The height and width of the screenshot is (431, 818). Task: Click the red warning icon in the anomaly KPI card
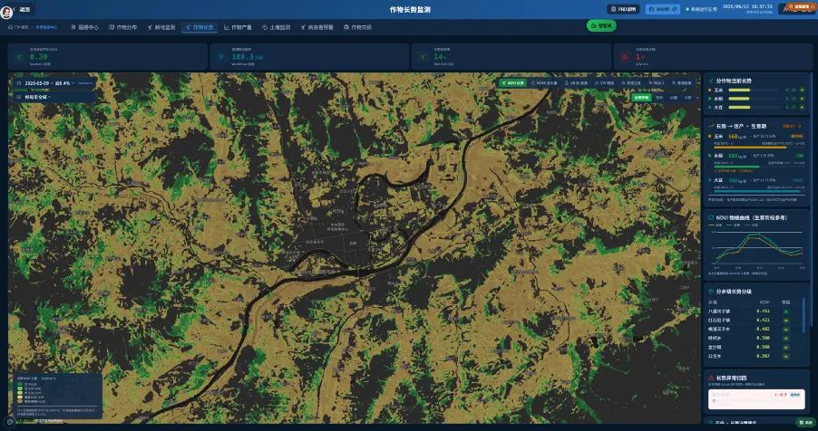(x=625, y=56)
